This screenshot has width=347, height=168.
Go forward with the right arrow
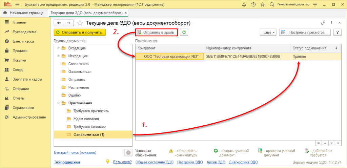tap(68, 23)
